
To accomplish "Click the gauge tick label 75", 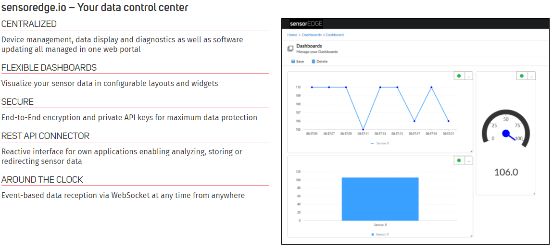I will (518, 125).
